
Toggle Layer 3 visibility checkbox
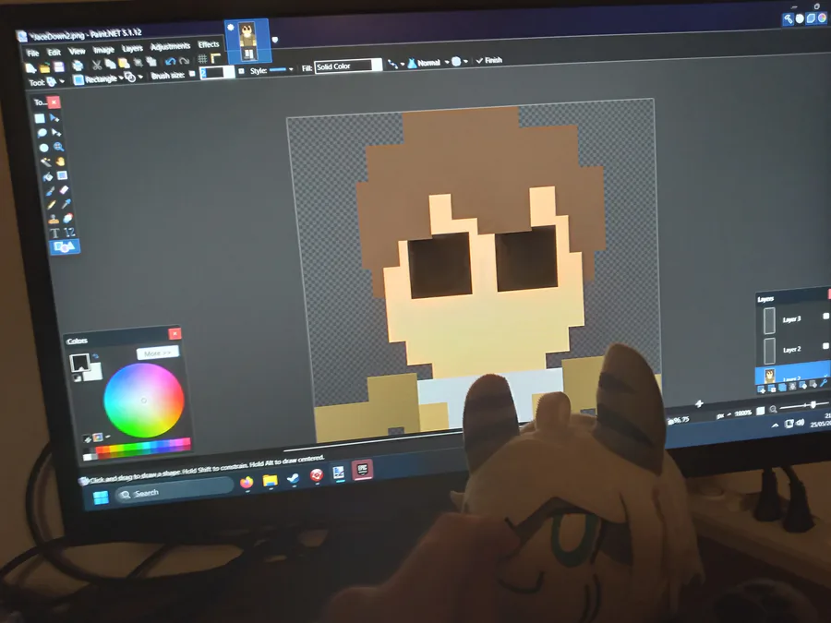[x=825, y=317]
